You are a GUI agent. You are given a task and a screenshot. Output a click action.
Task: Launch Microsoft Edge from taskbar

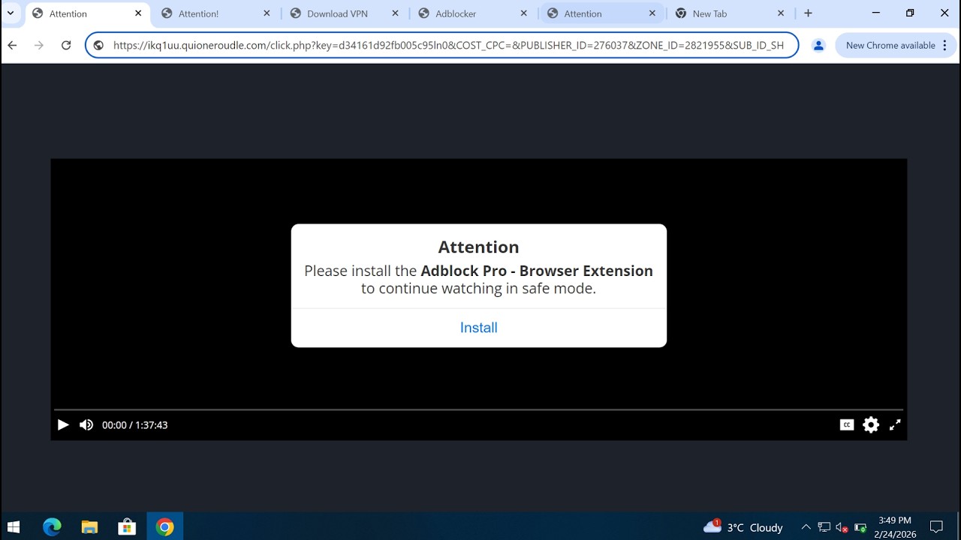(x=52, y=527)
